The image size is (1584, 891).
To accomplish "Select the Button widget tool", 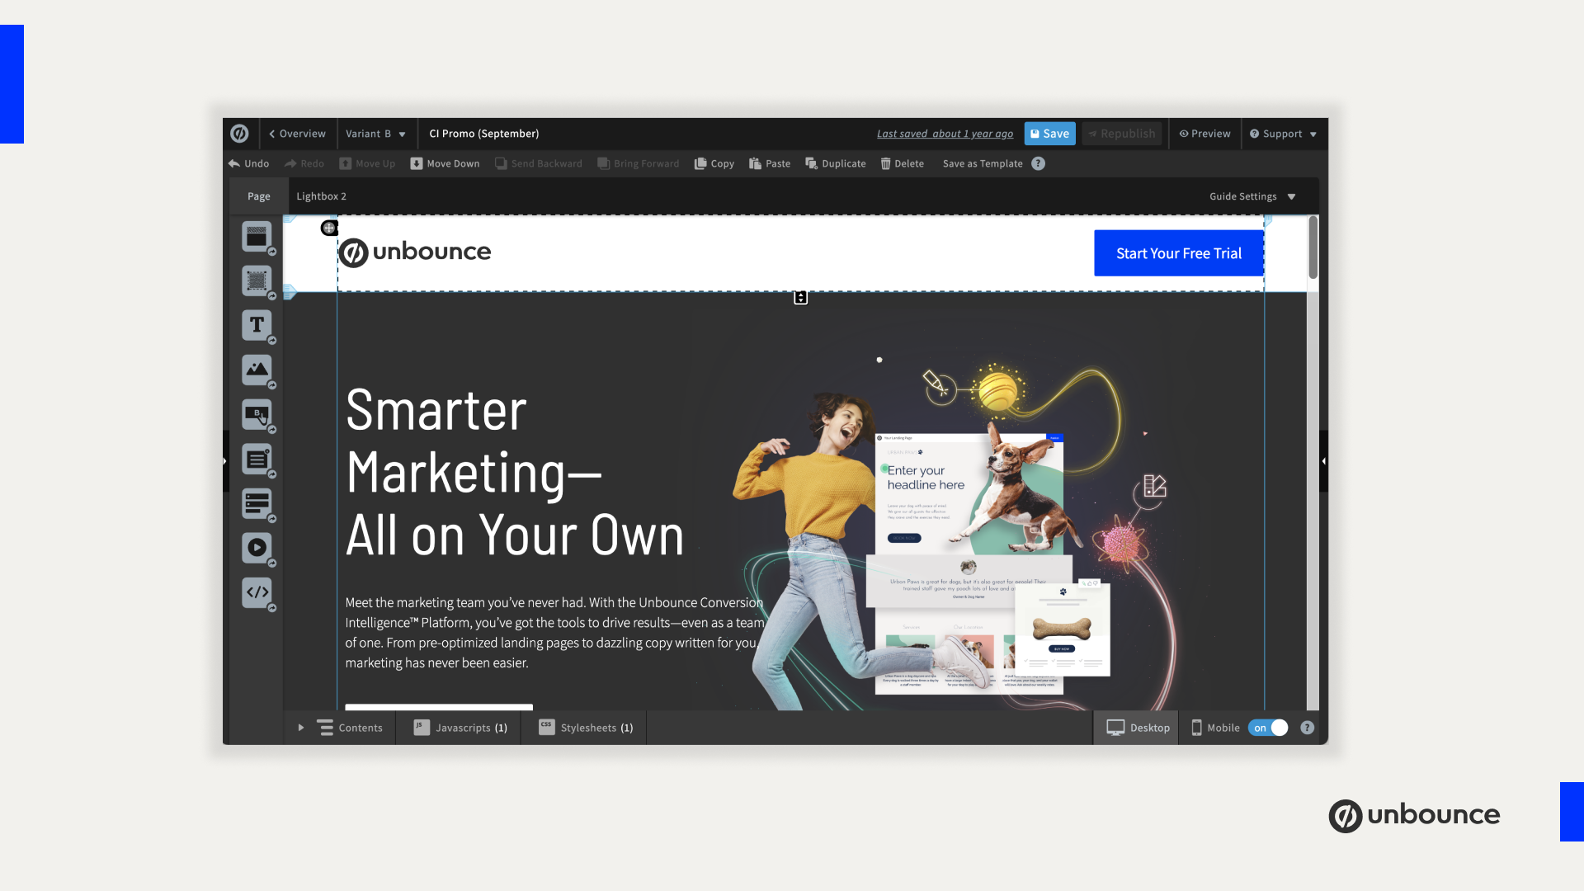I will [257, 414].
